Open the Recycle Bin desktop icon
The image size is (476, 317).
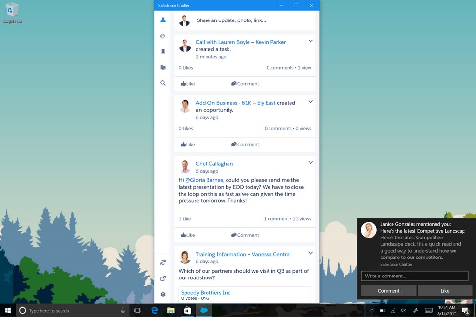tap(12, 13)
